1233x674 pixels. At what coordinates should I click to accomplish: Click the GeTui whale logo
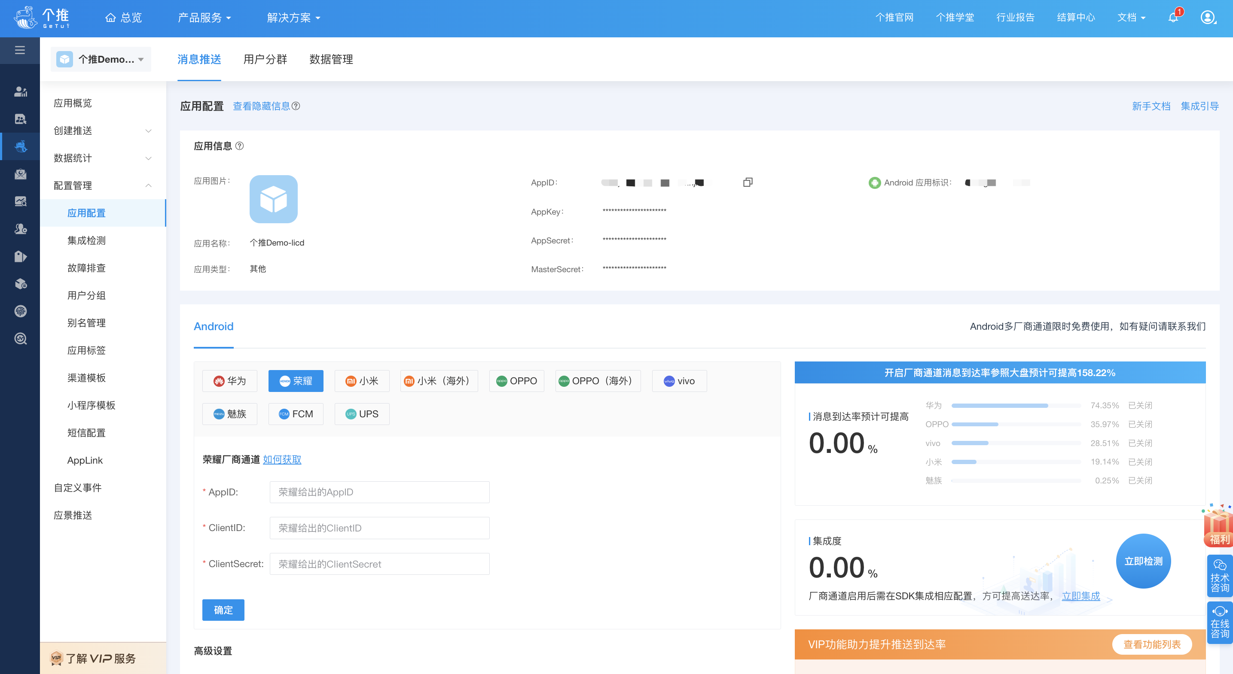[x=41, y=18]
